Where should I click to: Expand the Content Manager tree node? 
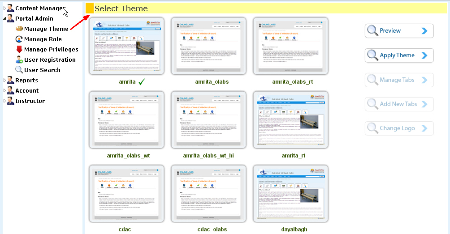pyautogui.click(x=4, y=9)
